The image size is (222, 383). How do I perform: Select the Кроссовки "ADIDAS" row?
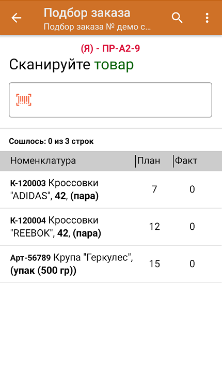coord(111,189)
